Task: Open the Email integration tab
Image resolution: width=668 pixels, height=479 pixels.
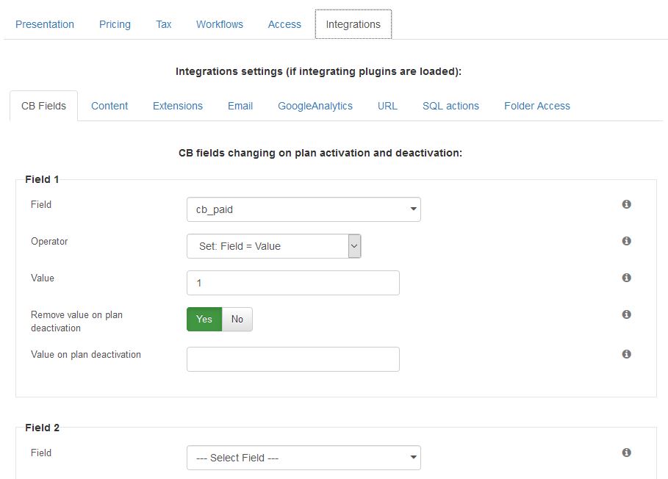Action: 240,106
